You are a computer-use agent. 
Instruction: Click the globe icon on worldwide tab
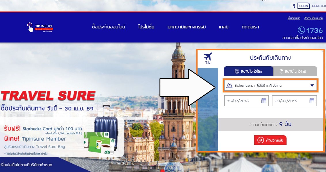[x=237, y=71]
